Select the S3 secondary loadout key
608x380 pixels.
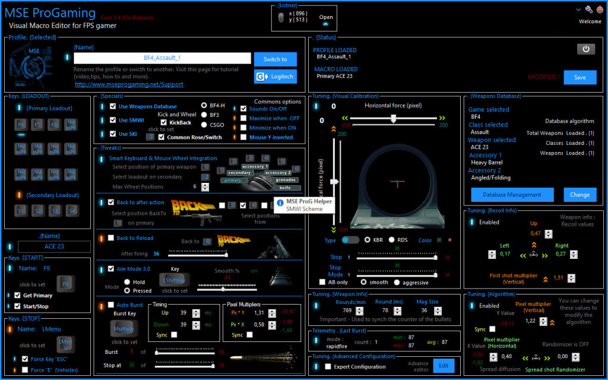click(x=55, y=211)
